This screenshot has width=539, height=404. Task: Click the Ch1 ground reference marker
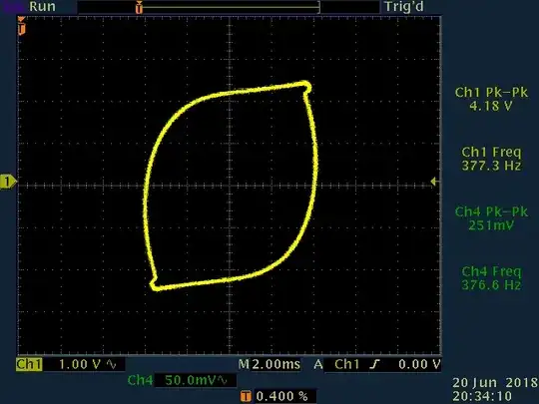pyautogui.click(x=8, y=182)
